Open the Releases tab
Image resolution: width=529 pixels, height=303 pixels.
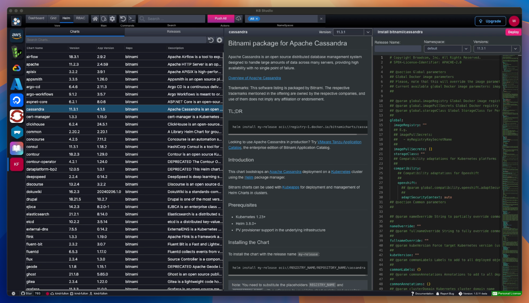click(174, 32)
